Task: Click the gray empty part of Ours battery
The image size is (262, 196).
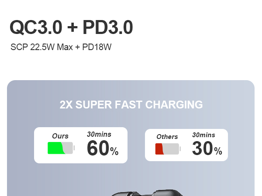Action: click(68, 148)
